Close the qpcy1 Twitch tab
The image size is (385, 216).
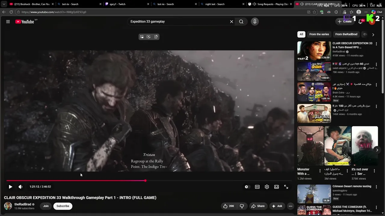(148, 4)
